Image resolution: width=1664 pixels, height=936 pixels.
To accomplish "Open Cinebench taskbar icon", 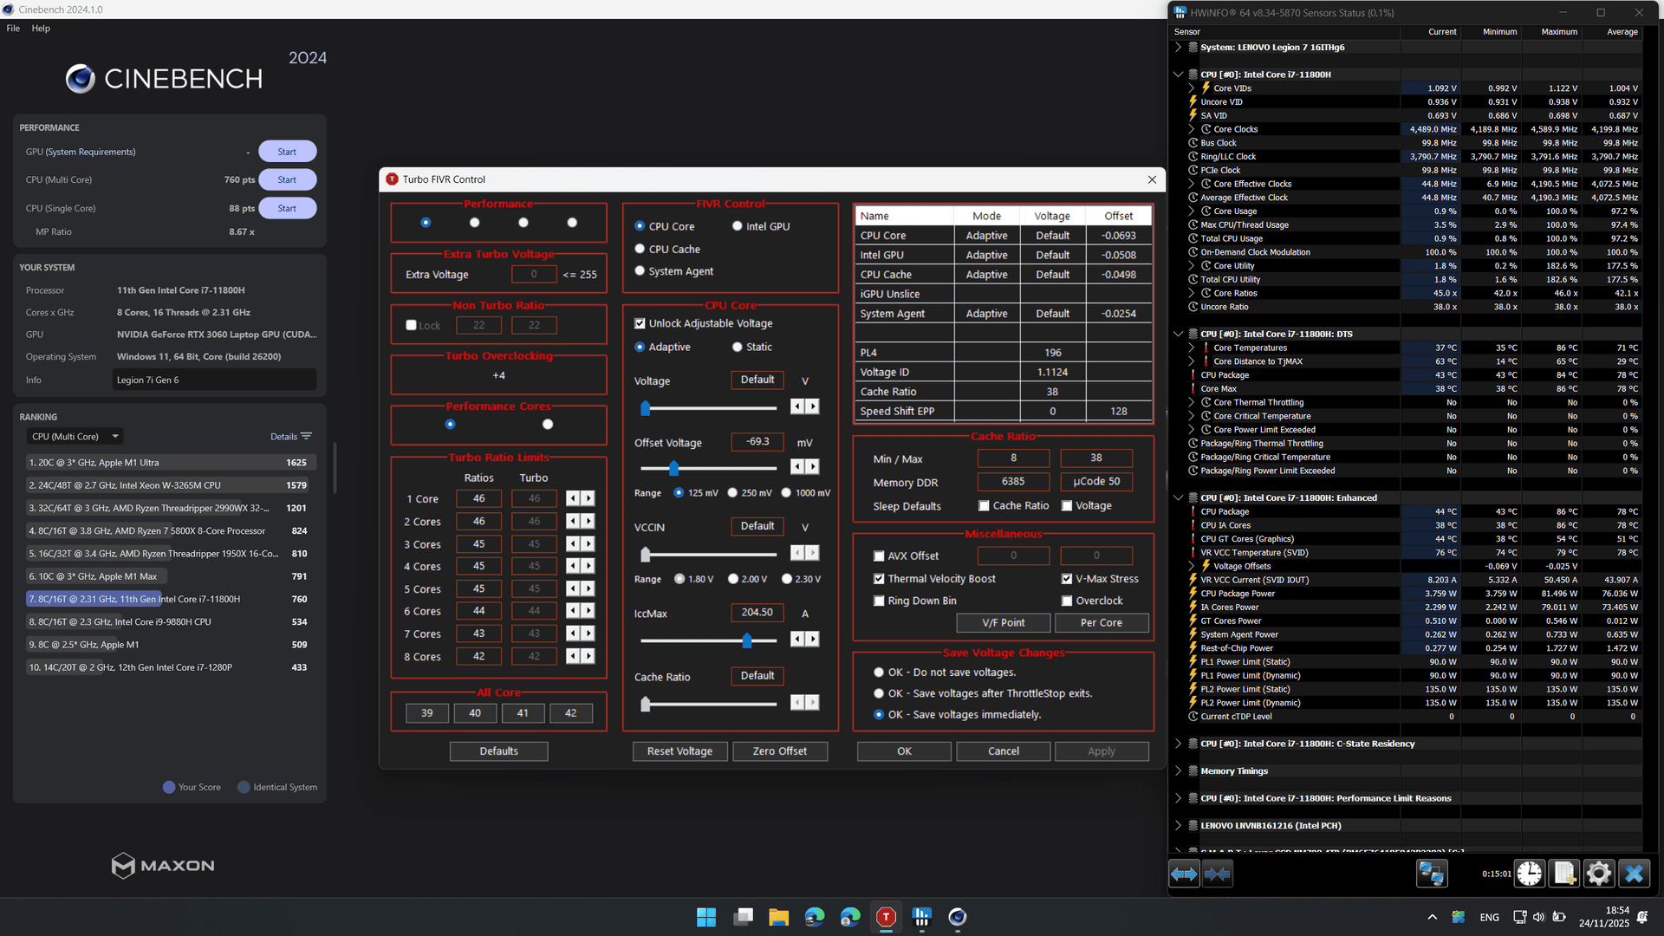I will 958,917.
